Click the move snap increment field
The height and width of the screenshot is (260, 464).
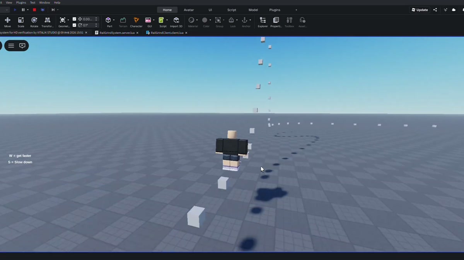point(88,19)
